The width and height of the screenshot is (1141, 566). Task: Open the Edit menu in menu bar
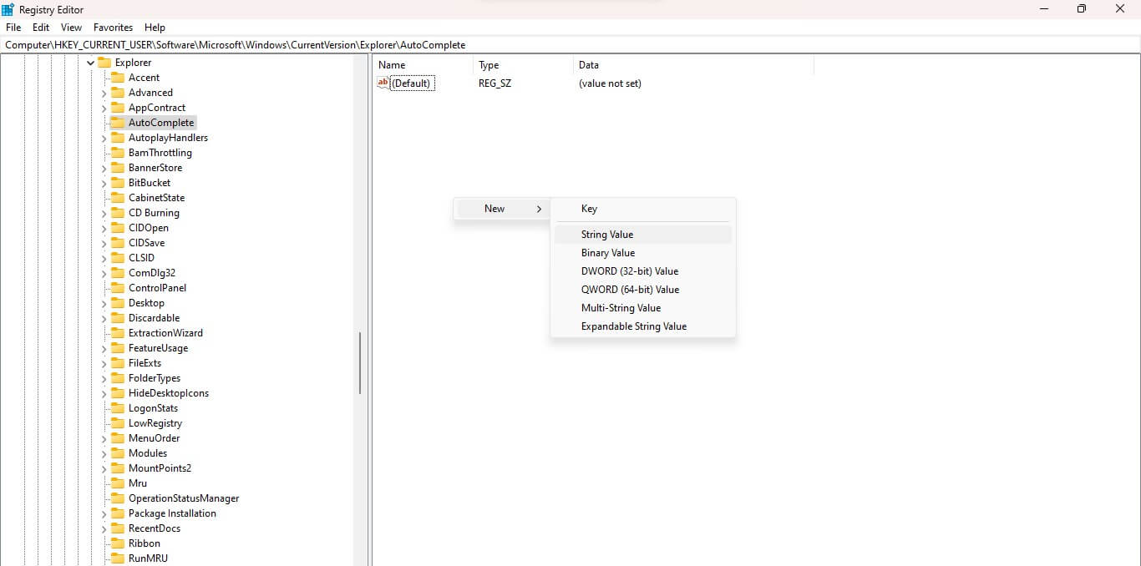coord(41,28)
